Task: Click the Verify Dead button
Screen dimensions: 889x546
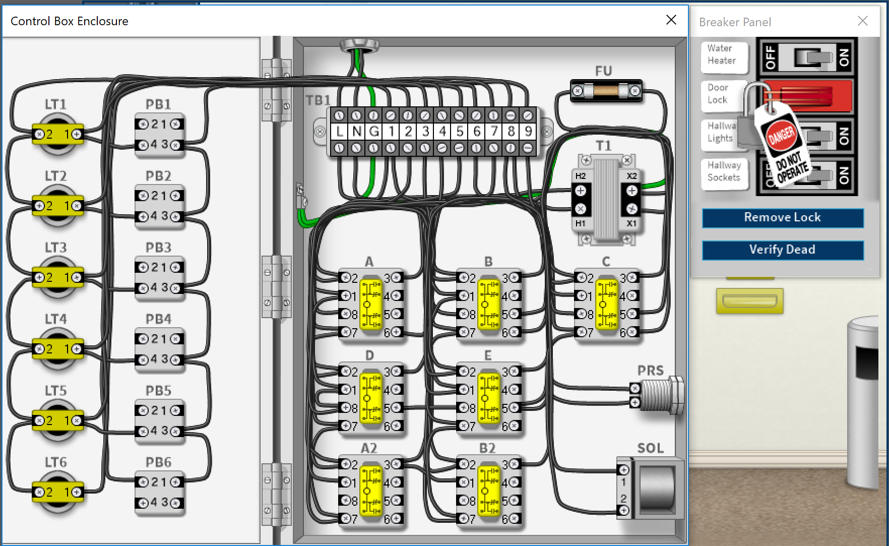Action: 782,250
